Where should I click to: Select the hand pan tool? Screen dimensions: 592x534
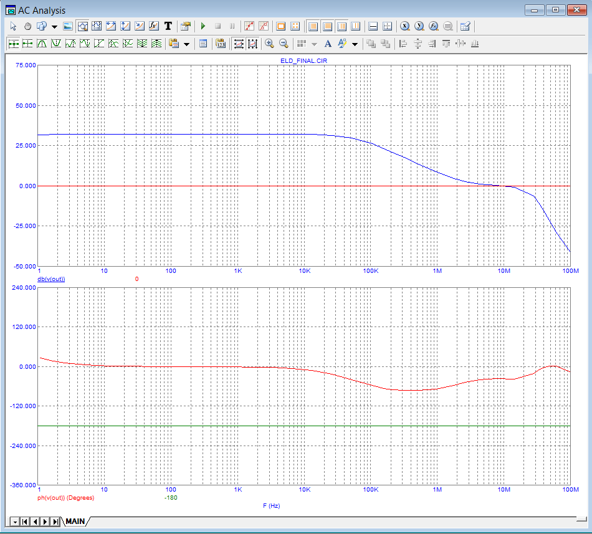coord(27,26)
